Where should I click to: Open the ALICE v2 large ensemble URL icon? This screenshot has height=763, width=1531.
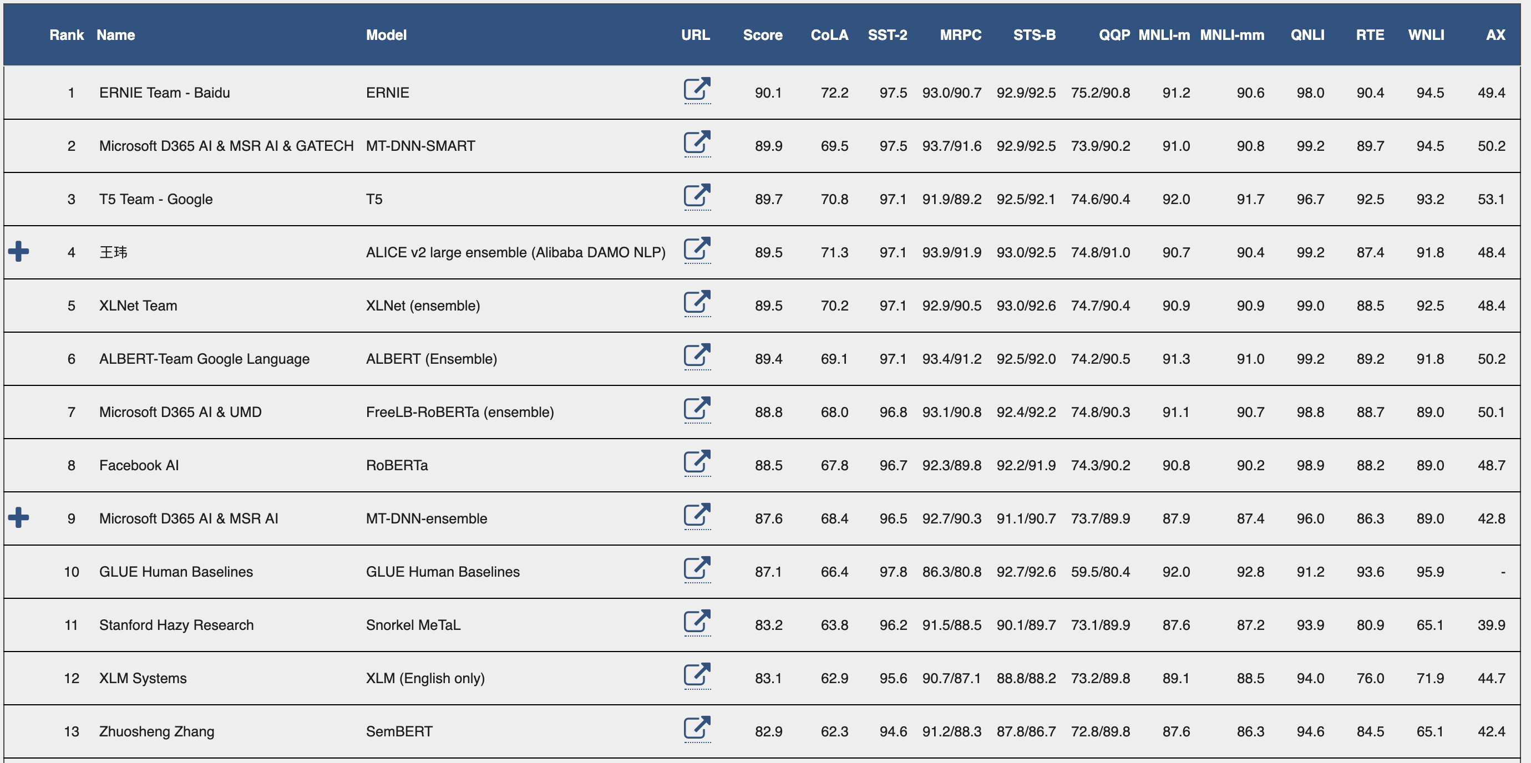pyautogui.click(x=697, y=250)
